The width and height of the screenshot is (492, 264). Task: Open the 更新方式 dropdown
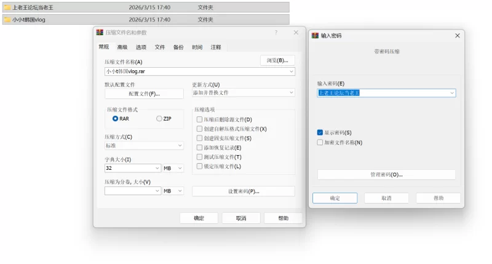(243, 92)
